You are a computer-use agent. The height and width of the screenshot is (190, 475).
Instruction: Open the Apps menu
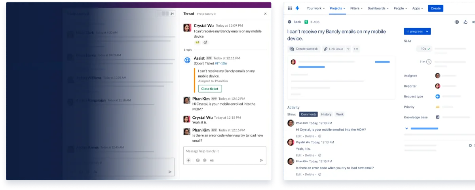point(418,8)
